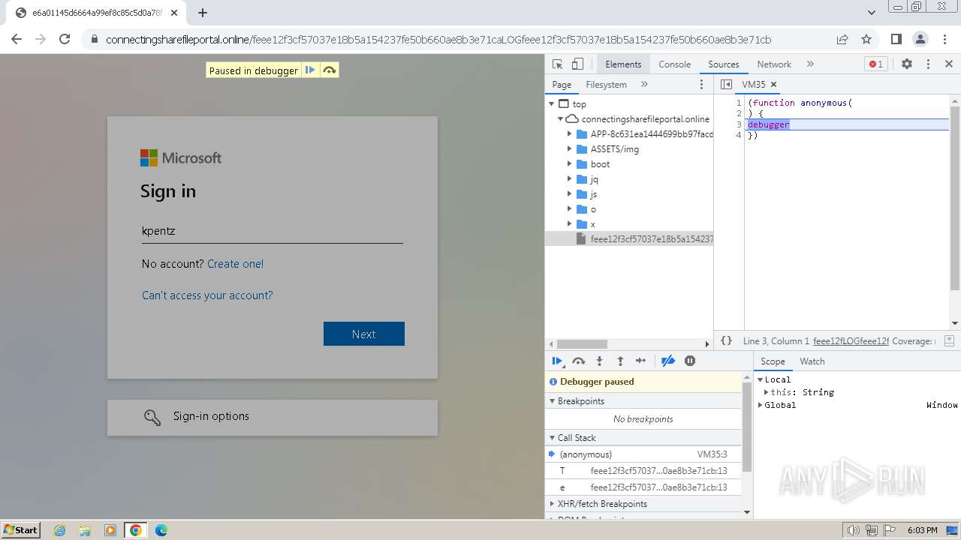Resume script execution in debugger toolbar
The width and height of the screenshot is (961, 540).
click(557, 361)
